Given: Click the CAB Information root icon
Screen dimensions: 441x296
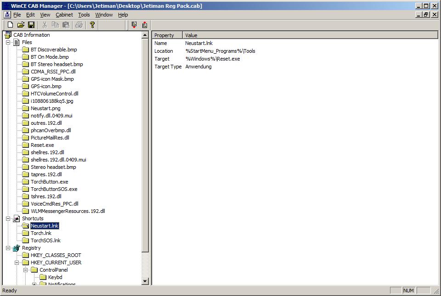Looking at the screenshot, I should point(8,35).
